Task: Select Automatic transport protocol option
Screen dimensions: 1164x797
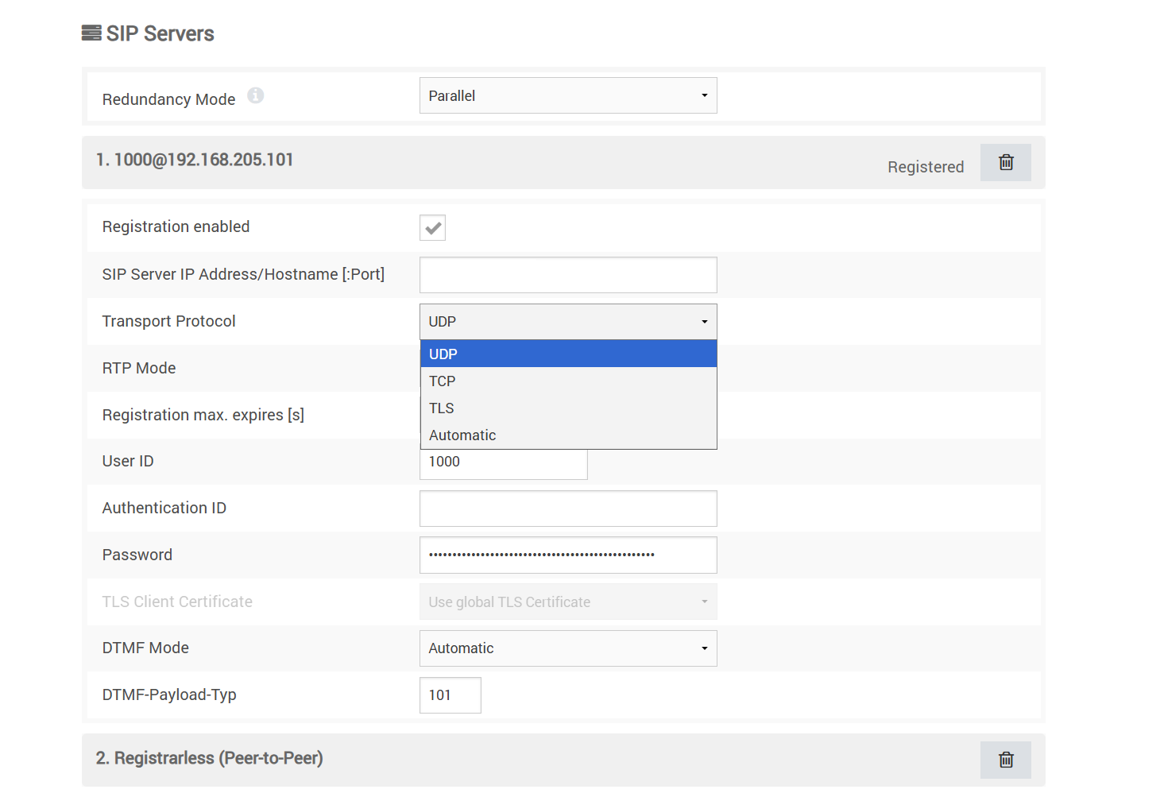Action: pos(567,435)
